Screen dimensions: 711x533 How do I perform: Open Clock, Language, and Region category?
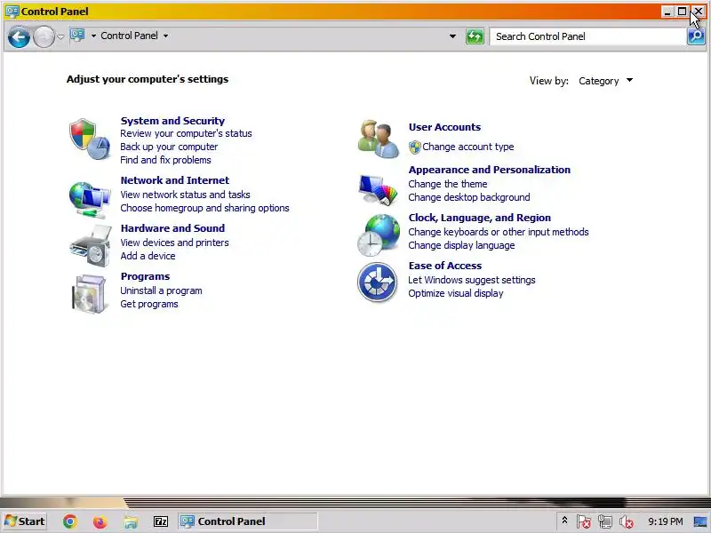click(x=480, y=218)
